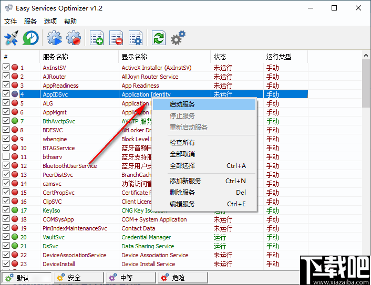Click the gear with red stop icon
371x285 pixels.
click(x=74, y=38)
